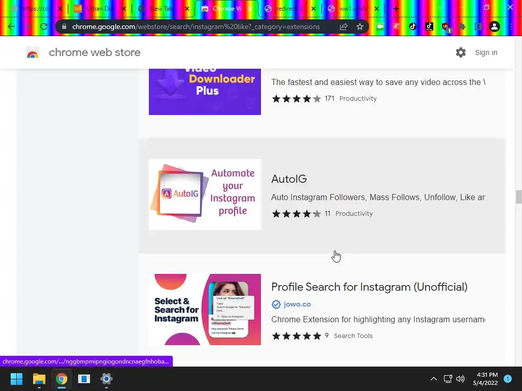Image resolution: width=522 pixels, height=391 pixels.
Task: Share this page using the share icon
Action: point(344,26)
